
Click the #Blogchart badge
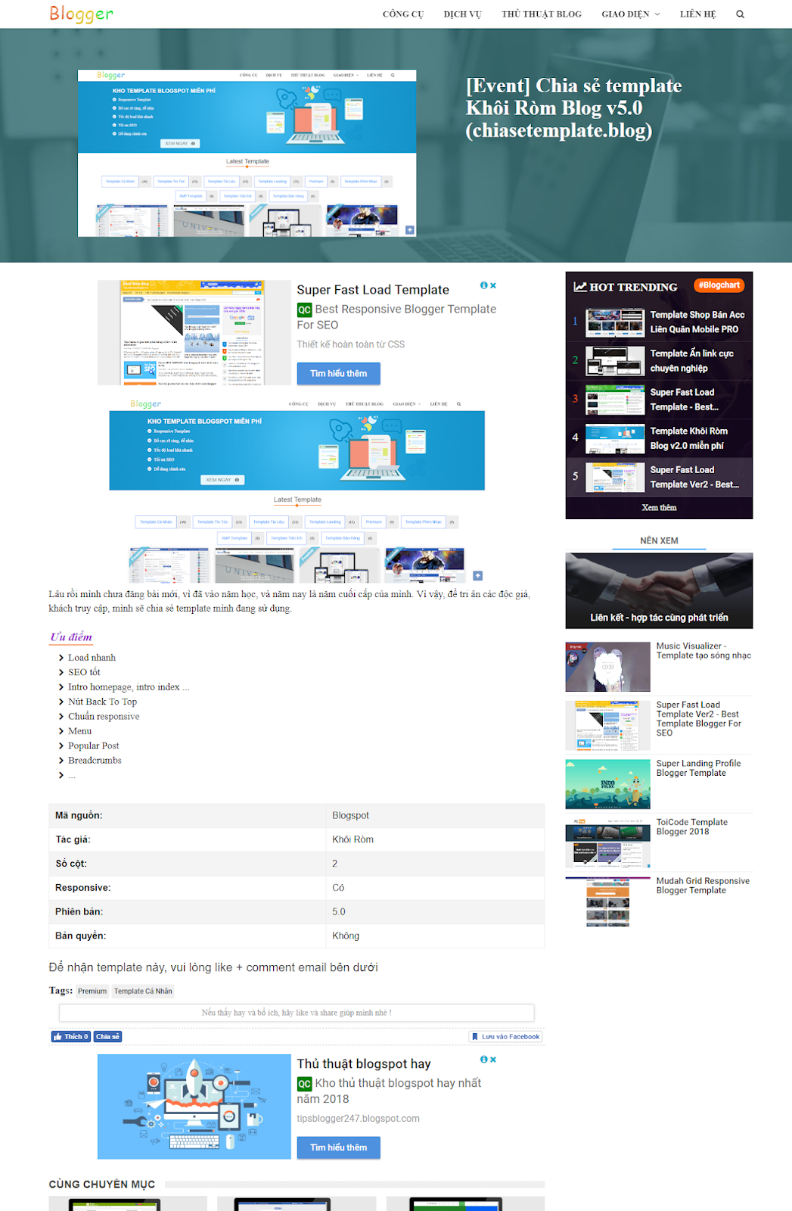tap(719, 285)
